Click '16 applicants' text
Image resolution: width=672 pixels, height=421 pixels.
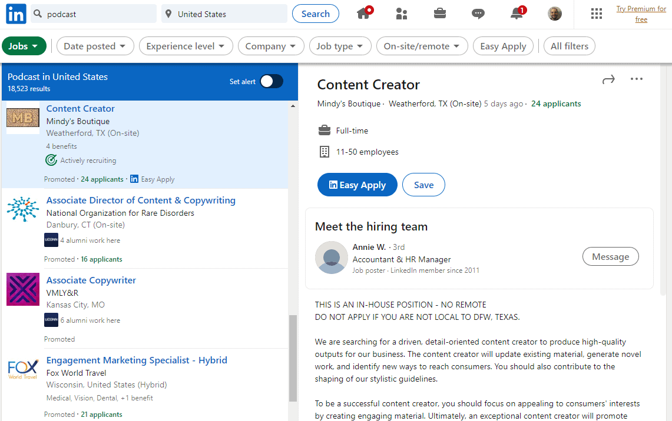101,259
